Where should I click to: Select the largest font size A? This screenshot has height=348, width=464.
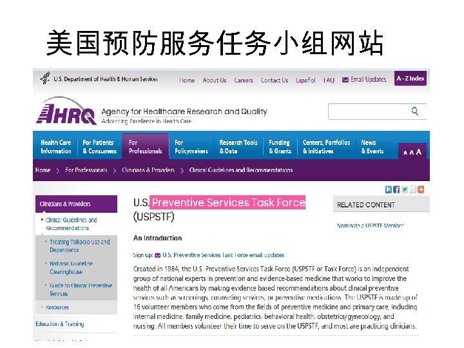coord(418,152)
